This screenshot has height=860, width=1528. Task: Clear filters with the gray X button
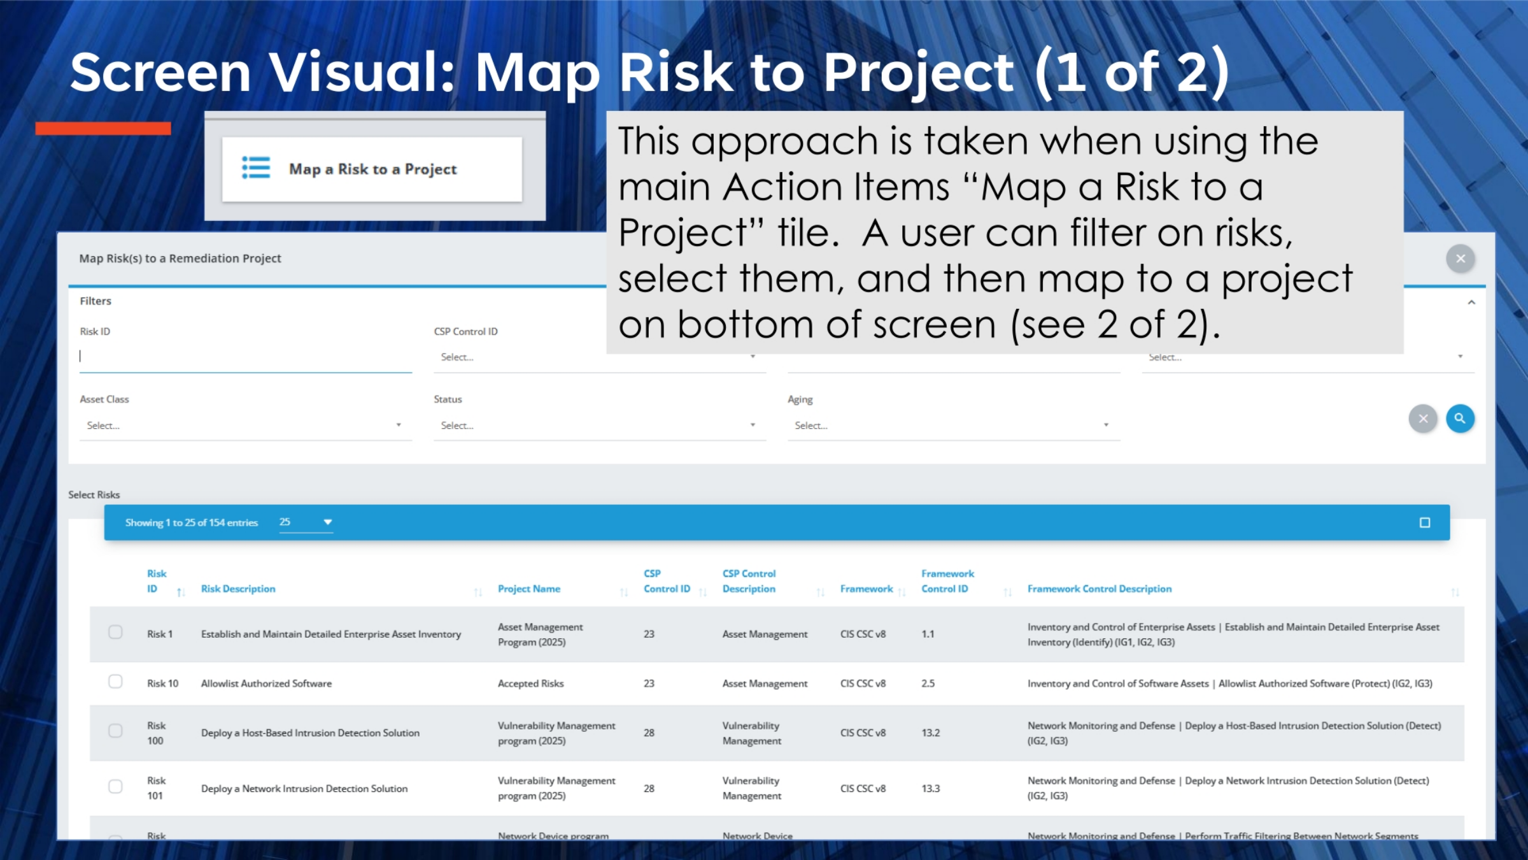pyautogui.click(x=1423, y=419)
